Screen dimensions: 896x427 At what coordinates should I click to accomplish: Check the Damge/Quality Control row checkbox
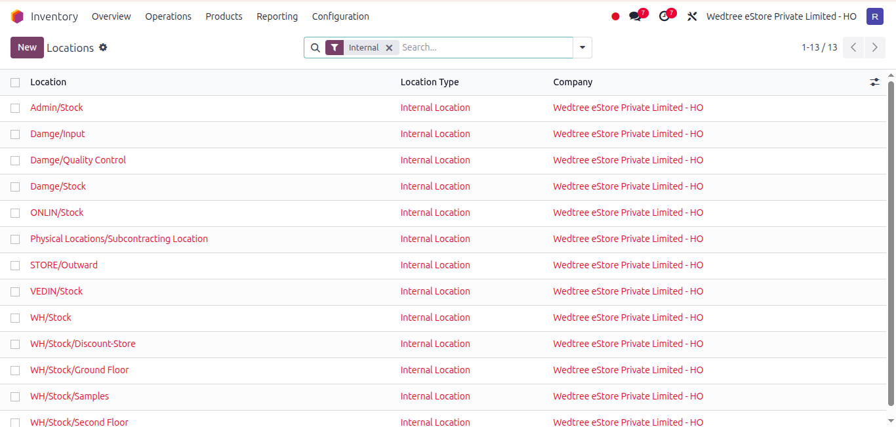[x=15, y=161]
